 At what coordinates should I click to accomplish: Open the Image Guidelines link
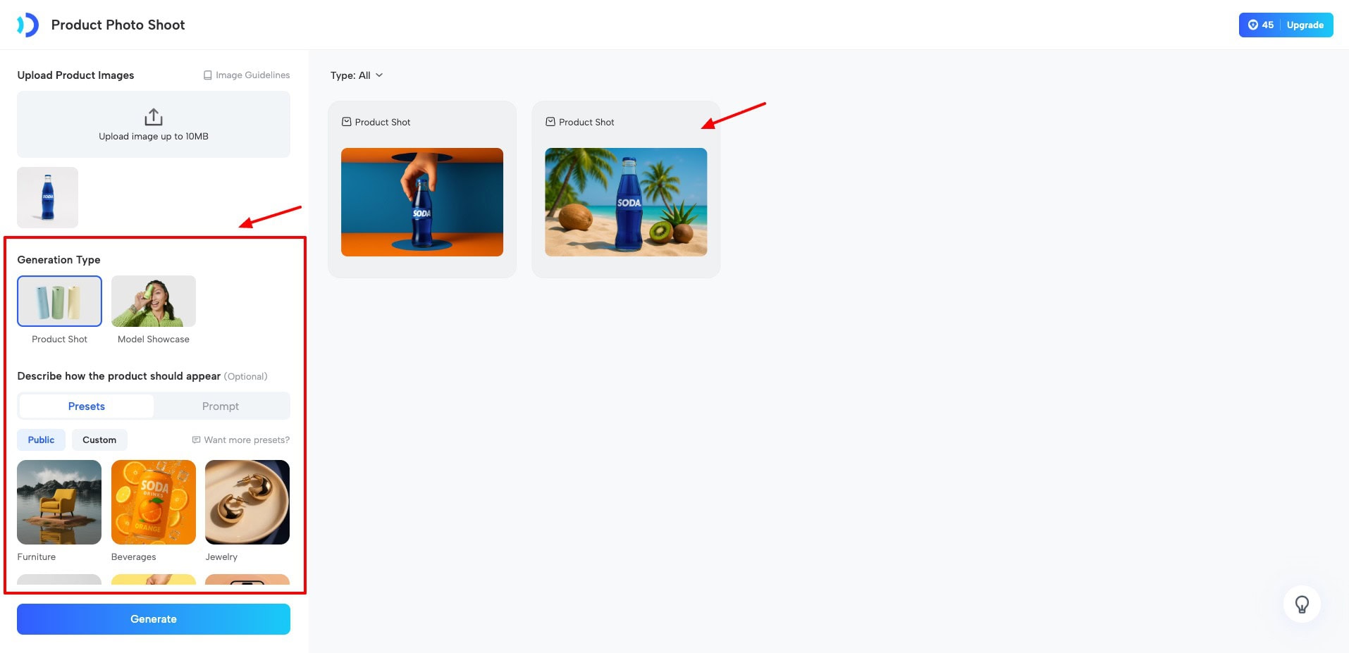pyautogui.click(x=247, y=75)
